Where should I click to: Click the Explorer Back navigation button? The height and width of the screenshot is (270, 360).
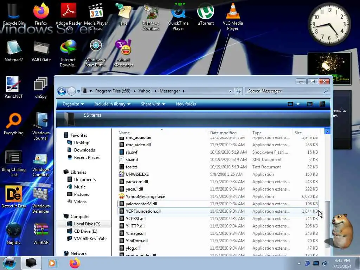(x=62, y=91)
